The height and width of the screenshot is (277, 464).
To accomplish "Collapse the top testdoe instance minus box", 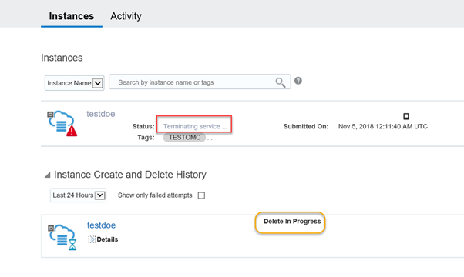I will pyautogui.click(x=50, y=115).
